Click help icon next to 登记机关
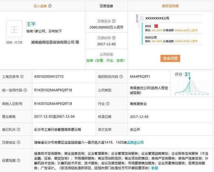Screen dimensions: 214x172 click(18, 130)
